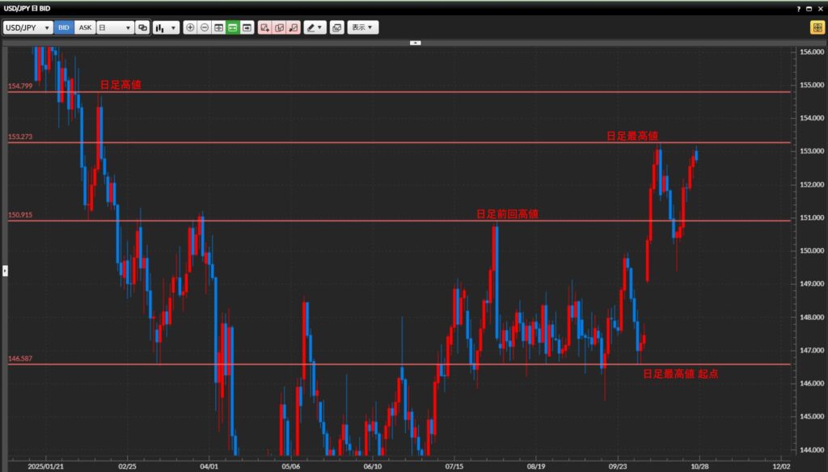Switch price display to BID
Screen dimensions: 828x472
64,27
